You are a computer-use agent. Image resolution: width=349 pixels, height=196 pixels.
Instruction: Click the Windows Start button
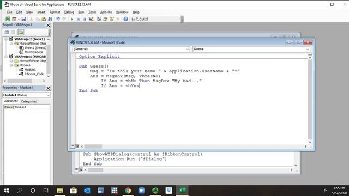tap(7, 191)
